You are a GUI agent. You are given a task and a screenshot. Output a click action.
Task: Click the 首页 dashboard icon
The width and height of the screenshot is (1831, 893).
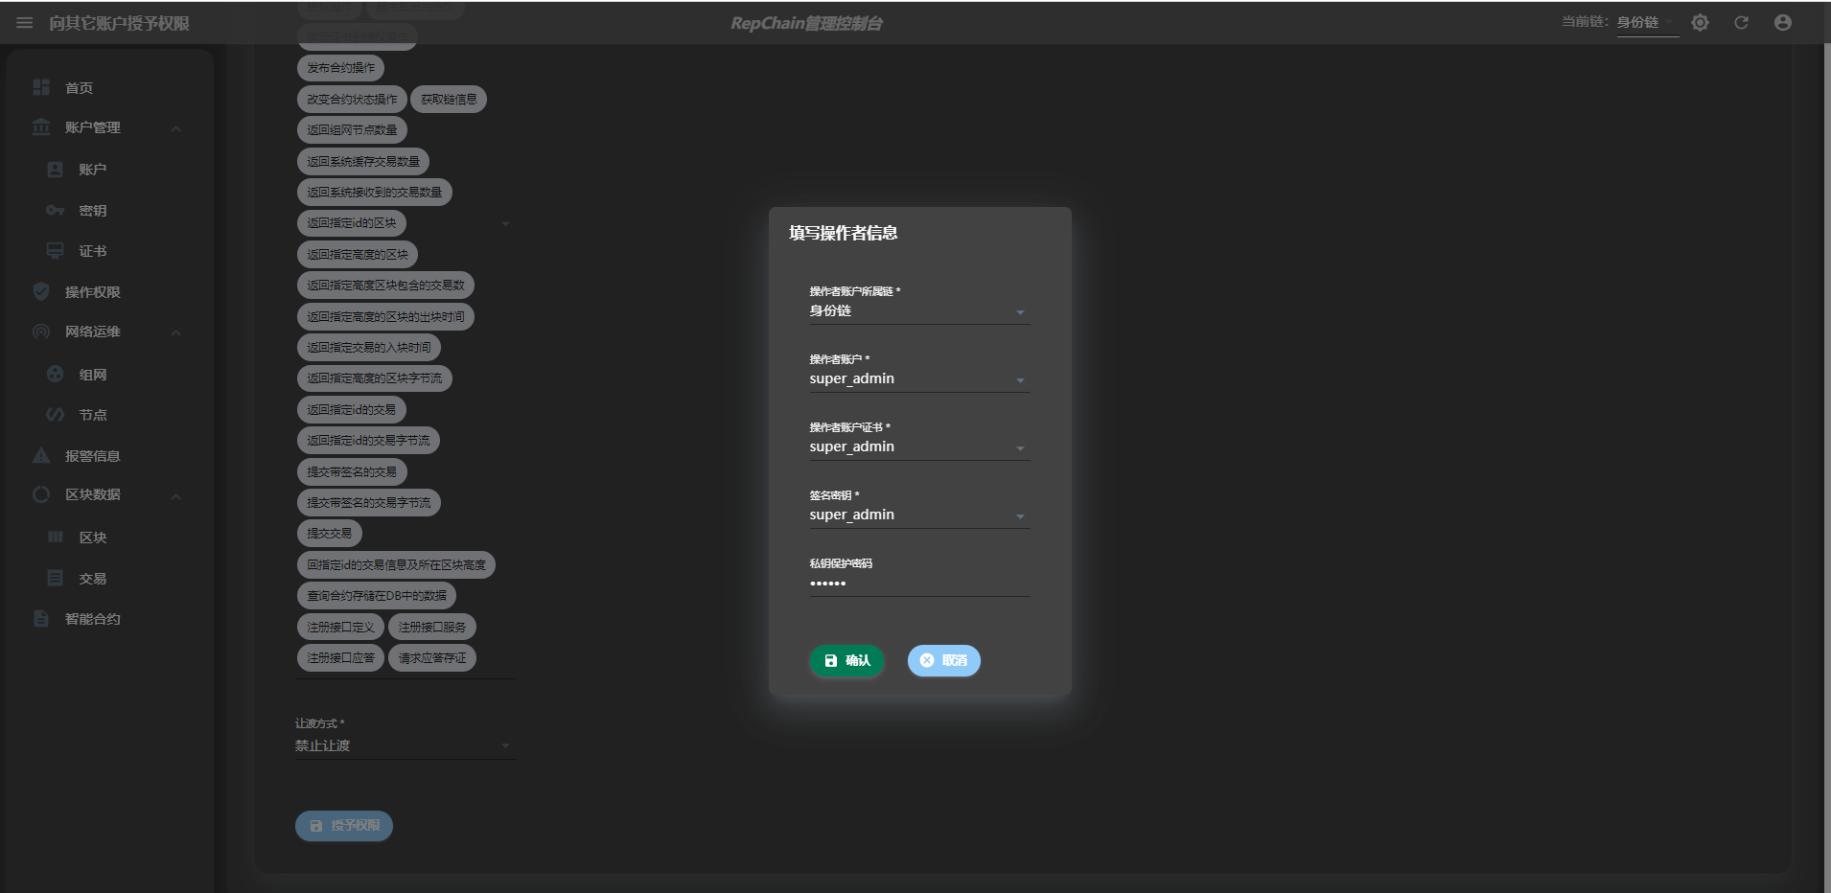coord(41,87)
